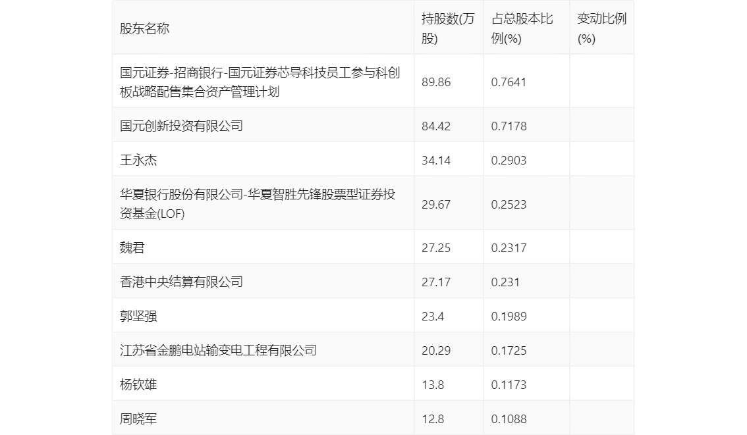This screenshot has width=747, height=435.
Task: Click the 持股数(万股) column header
Action: pos(448,28)
